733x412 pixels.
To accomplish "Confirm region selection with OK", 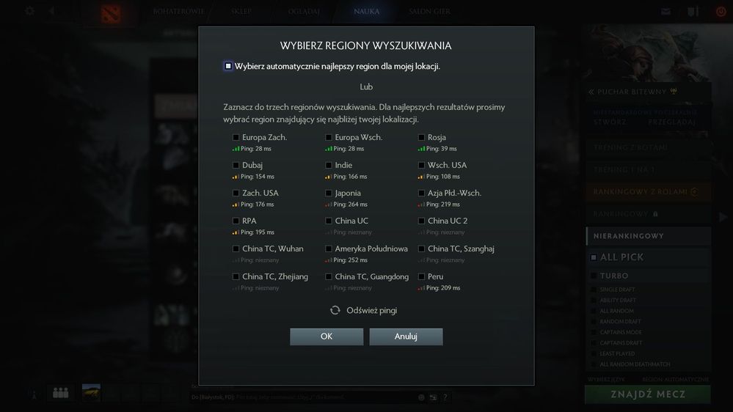I will pos(327,336).
